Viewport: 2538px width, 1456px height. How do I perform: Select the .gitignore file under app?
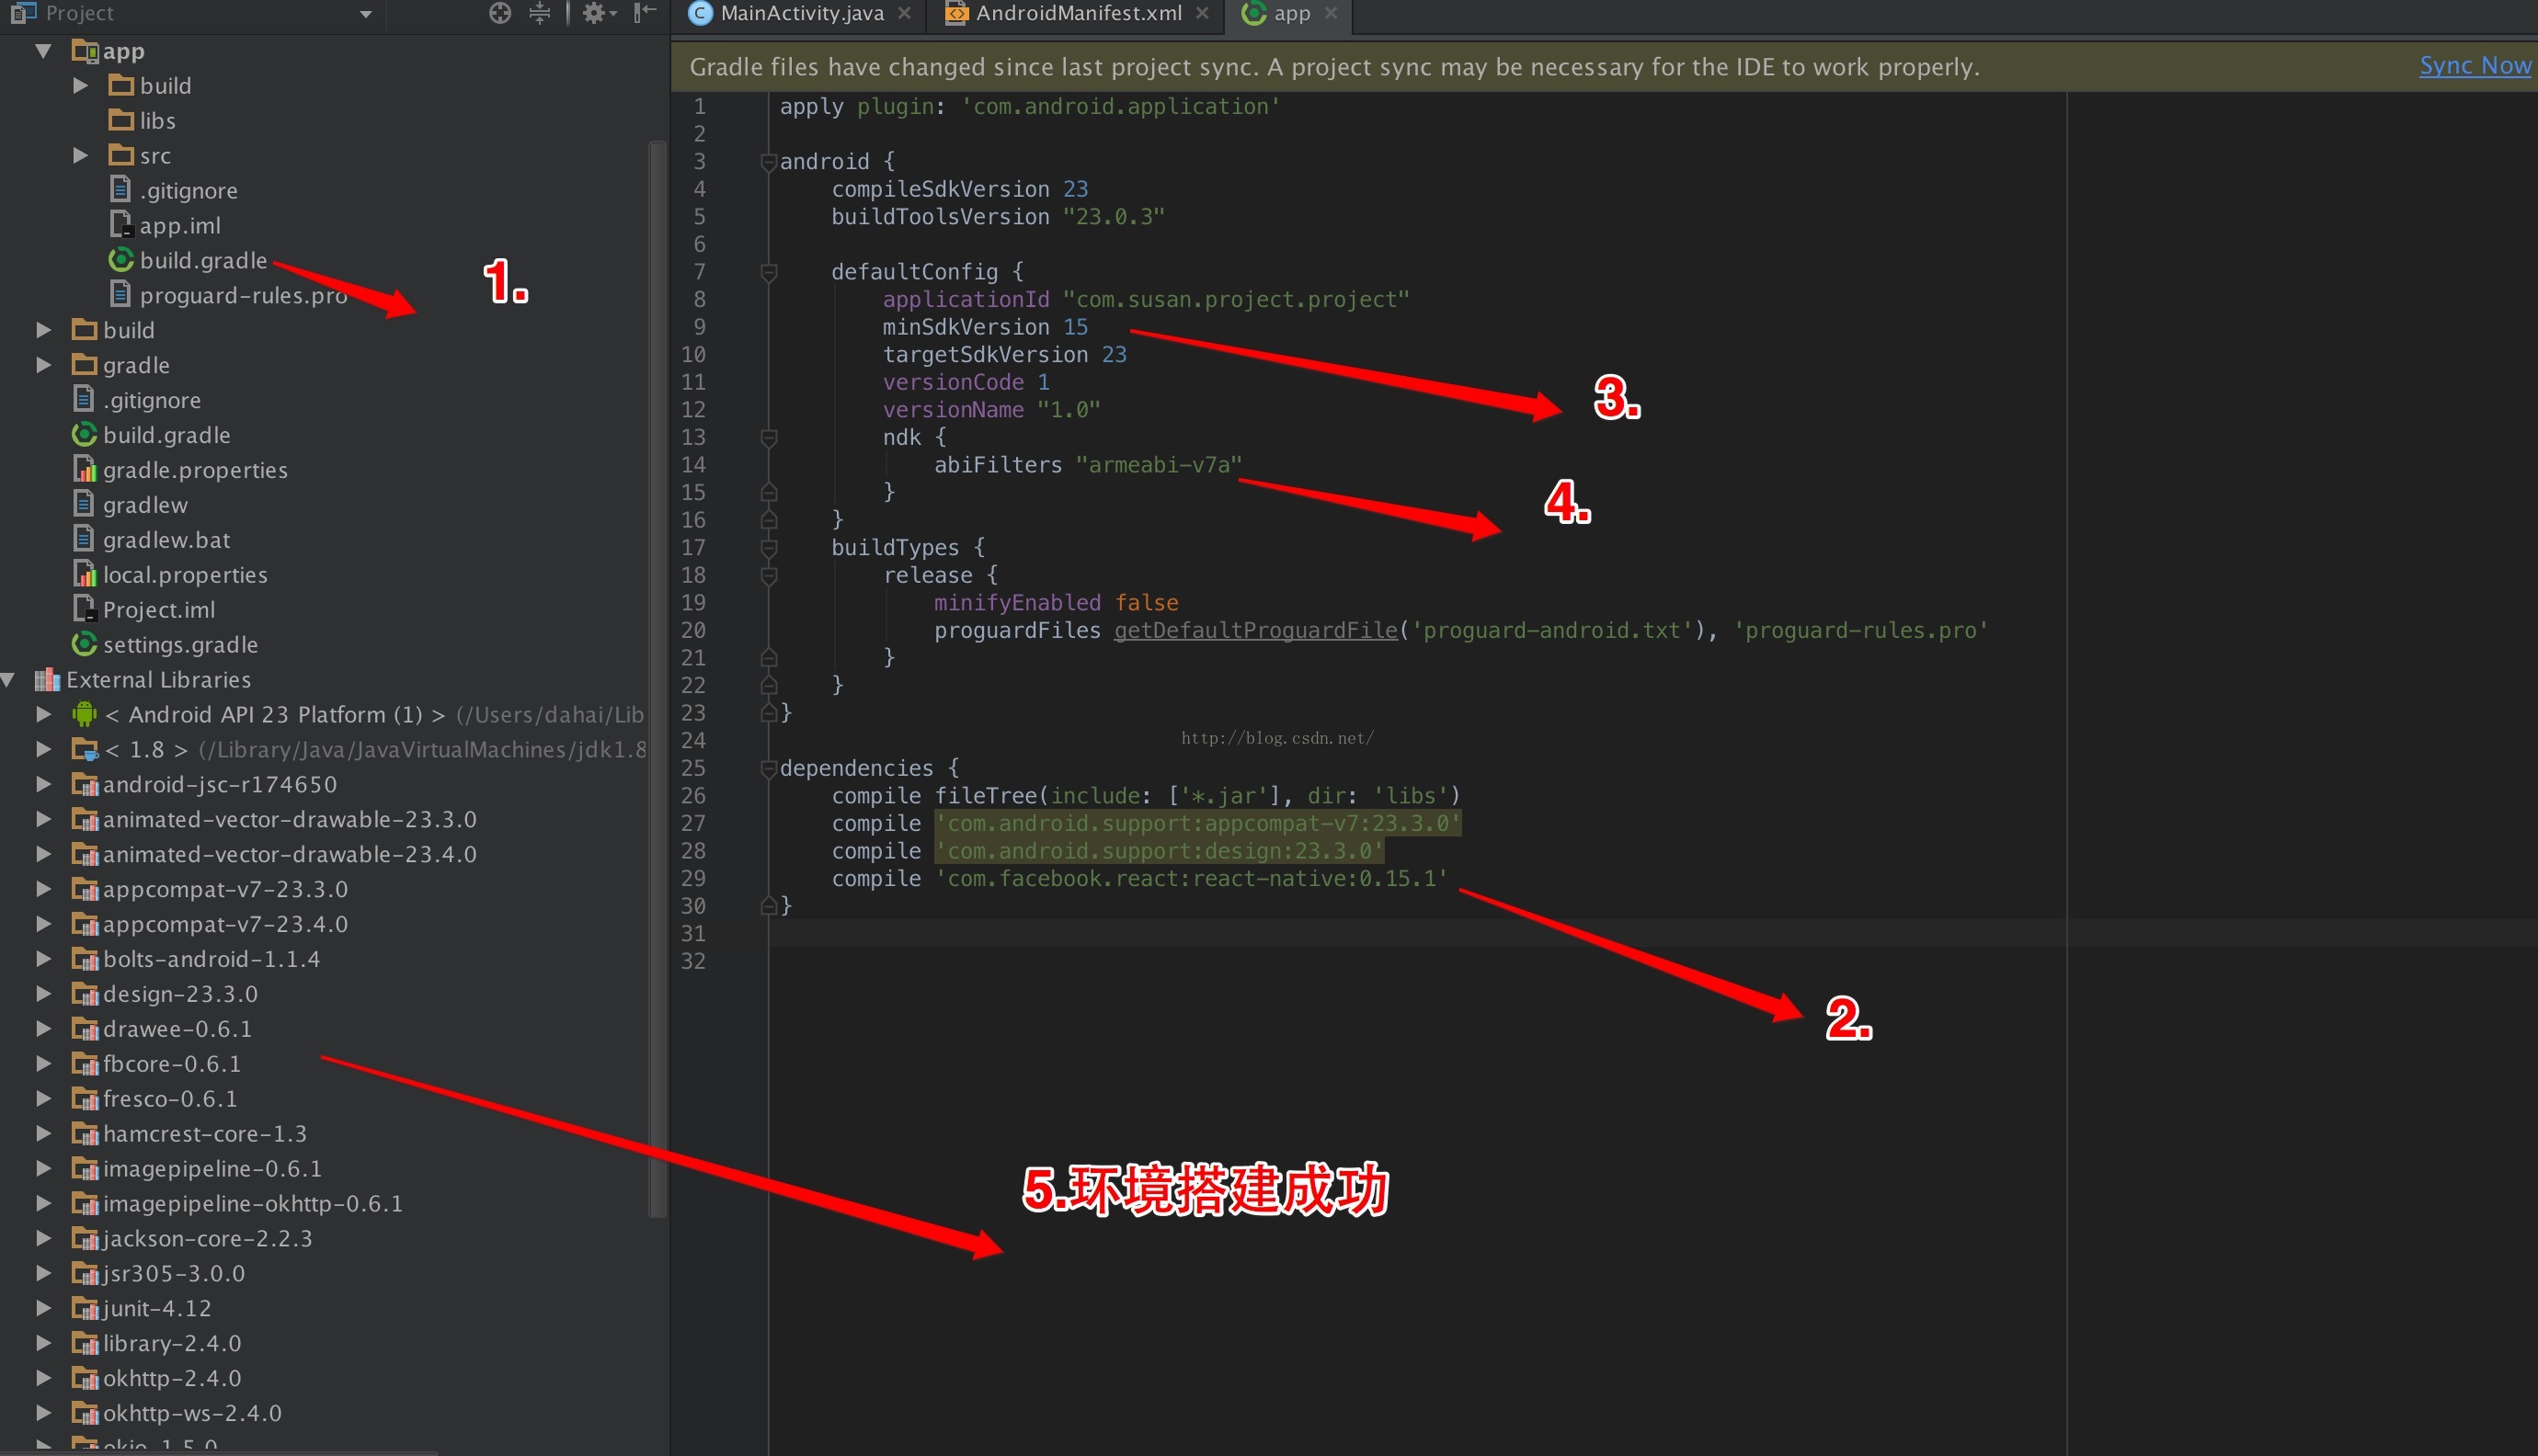click(189, 191)
